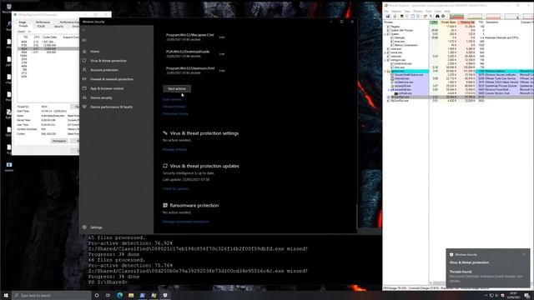Screen dimensions: 534x300
Task: Dismiss the Windows Security toast notification
Action: (x=523, y=254)
